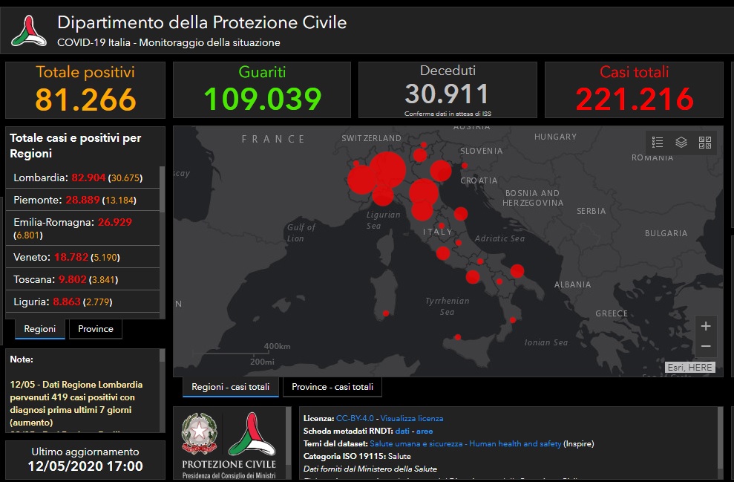The width and height of the screenshot is (734, 482).
Task: Open the basemap gallery grid icon
Action: pyautogui.click(x=705, y=143)
